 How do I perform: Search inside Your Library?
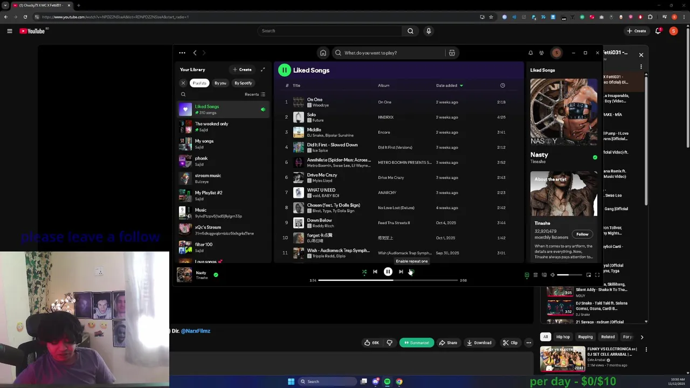point(183,94)
